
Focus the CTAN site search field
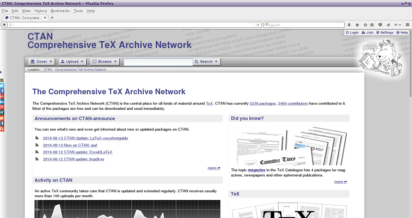(x=158, y=62)
